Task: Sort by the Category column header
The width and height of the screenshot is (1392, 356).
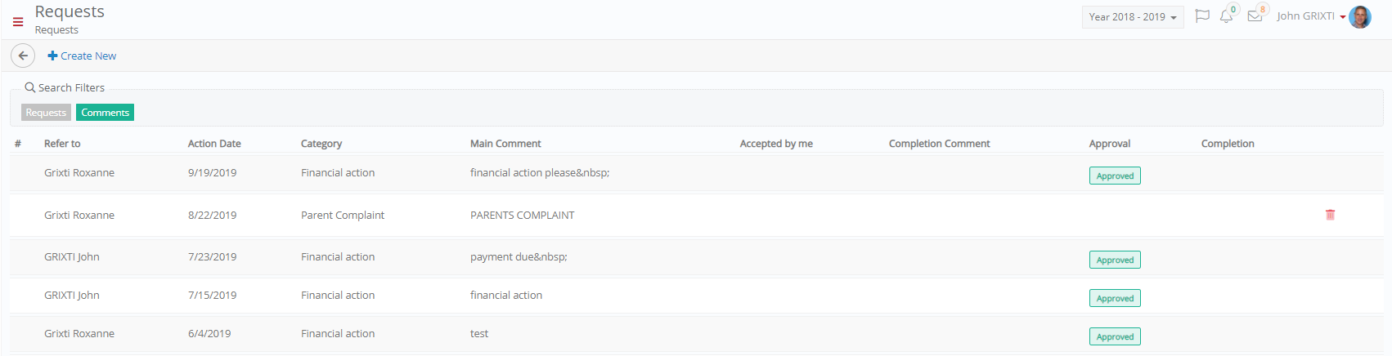Action: click(x=321, y=144)
